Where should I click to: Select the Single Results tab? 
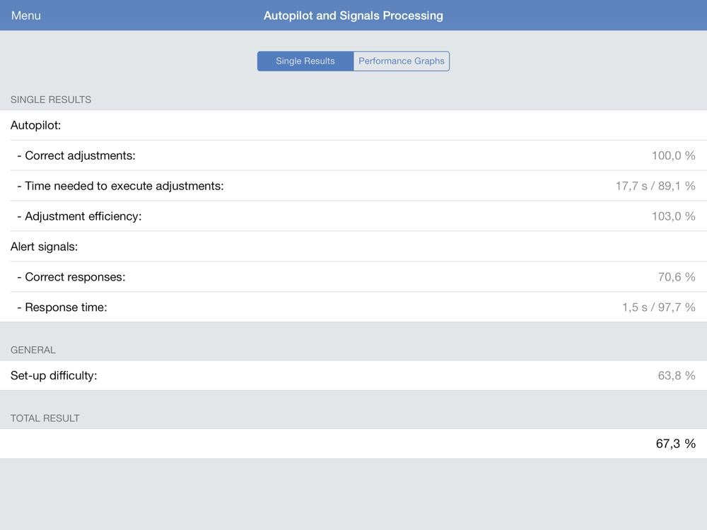[305, 61]
